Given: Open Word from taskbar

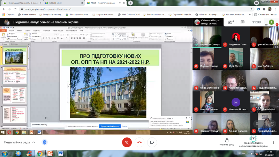Looking at the screenshot, I should [60, 154].
